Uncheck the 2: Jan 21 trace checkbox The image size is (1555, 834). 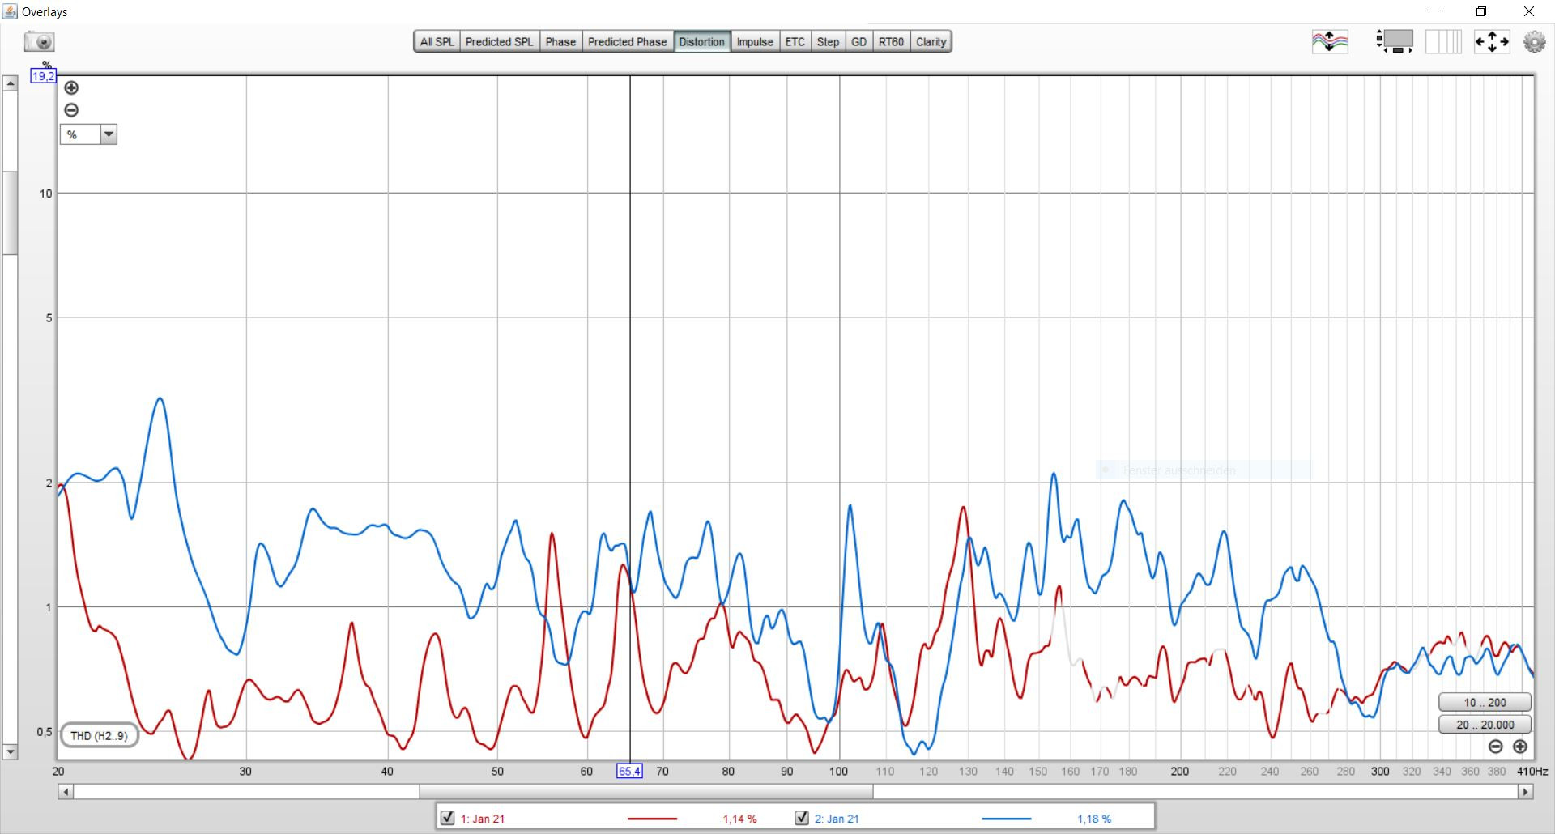point(802,818)
